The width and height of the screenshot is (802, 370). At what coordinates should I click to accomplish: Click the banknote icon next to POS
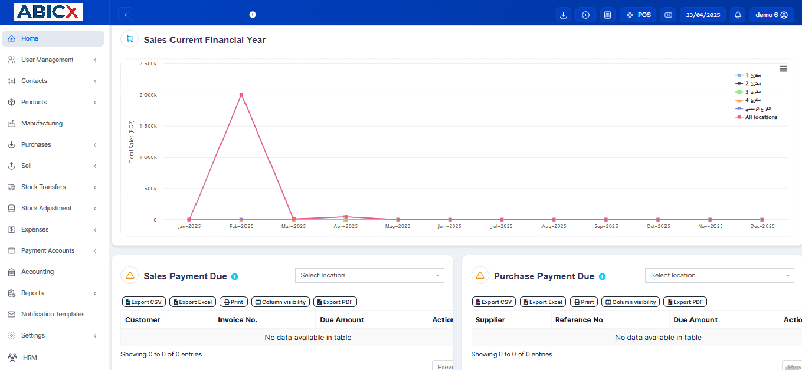(x=668, y=15)
